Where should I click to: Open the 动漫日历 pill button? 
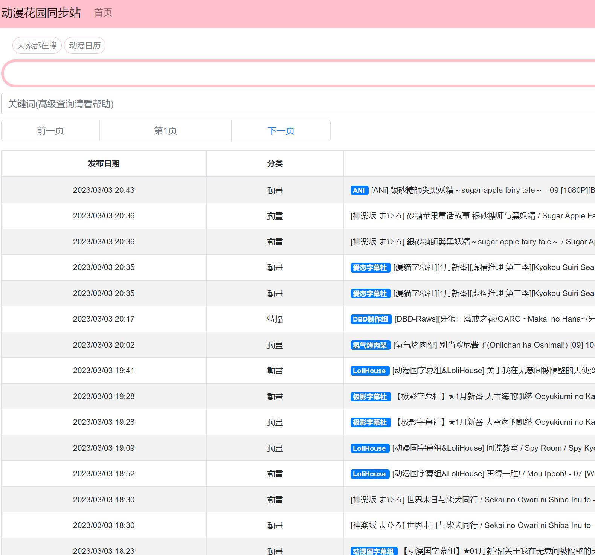coord(85,46)
